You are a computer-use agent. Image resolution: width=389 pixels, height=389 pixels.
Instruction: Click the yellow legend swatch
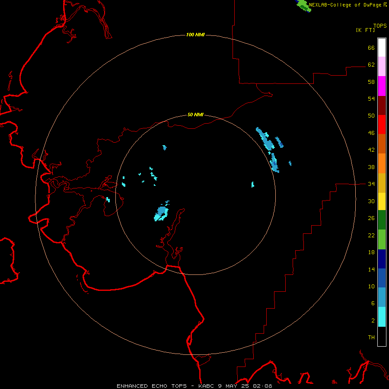(x=382, y=201)
